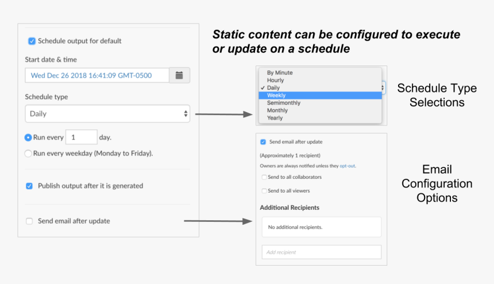494x284 pixels.
Task: Click the run-every day count input
Action: pos(81,137)
